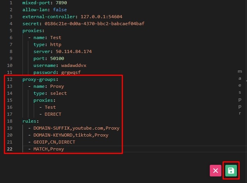
Task: Click the DIRECT entry on line 17
Action: (53, 114)
